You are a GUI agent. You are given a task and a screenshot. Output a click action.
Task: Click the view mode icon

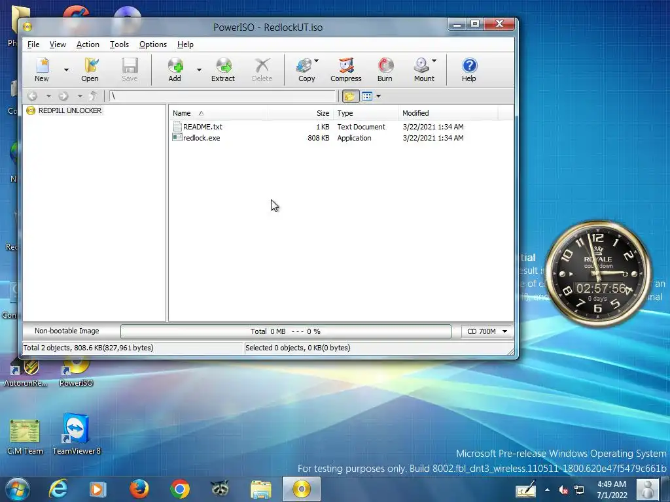pos(367,96)
